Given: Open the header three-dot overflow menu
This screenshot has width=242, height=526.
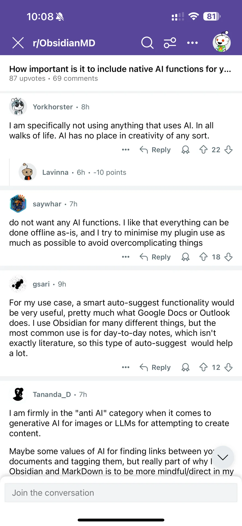Looking at the screenshot, I should point(192,43).
